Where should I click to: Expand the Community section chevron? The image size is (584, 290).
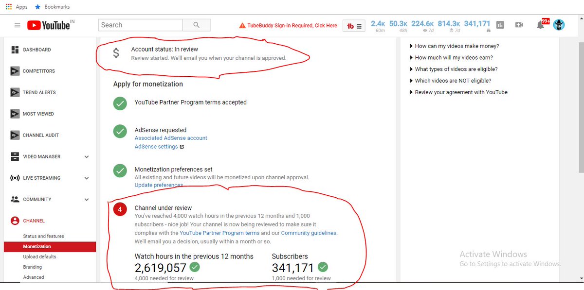(x=87, y=199)
